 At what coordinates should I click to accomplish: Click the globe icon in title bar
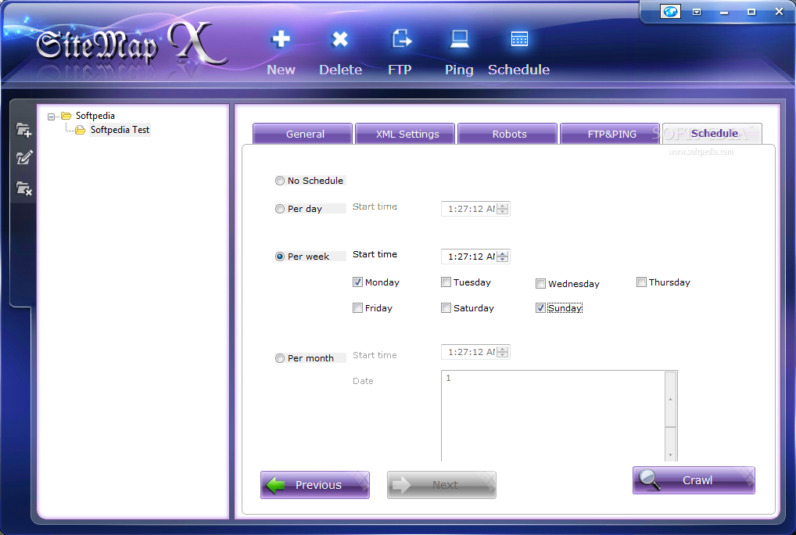pos(670,11)
